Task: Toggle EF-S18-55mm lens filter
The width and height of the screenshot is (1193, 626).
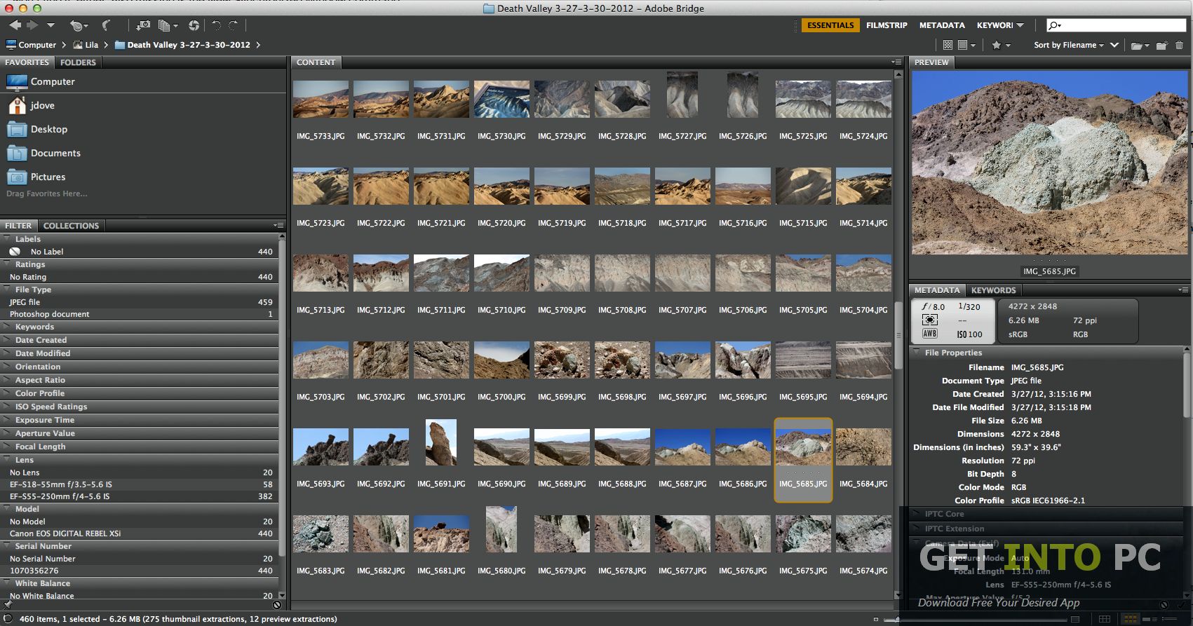Action: (x=140, y=484)
